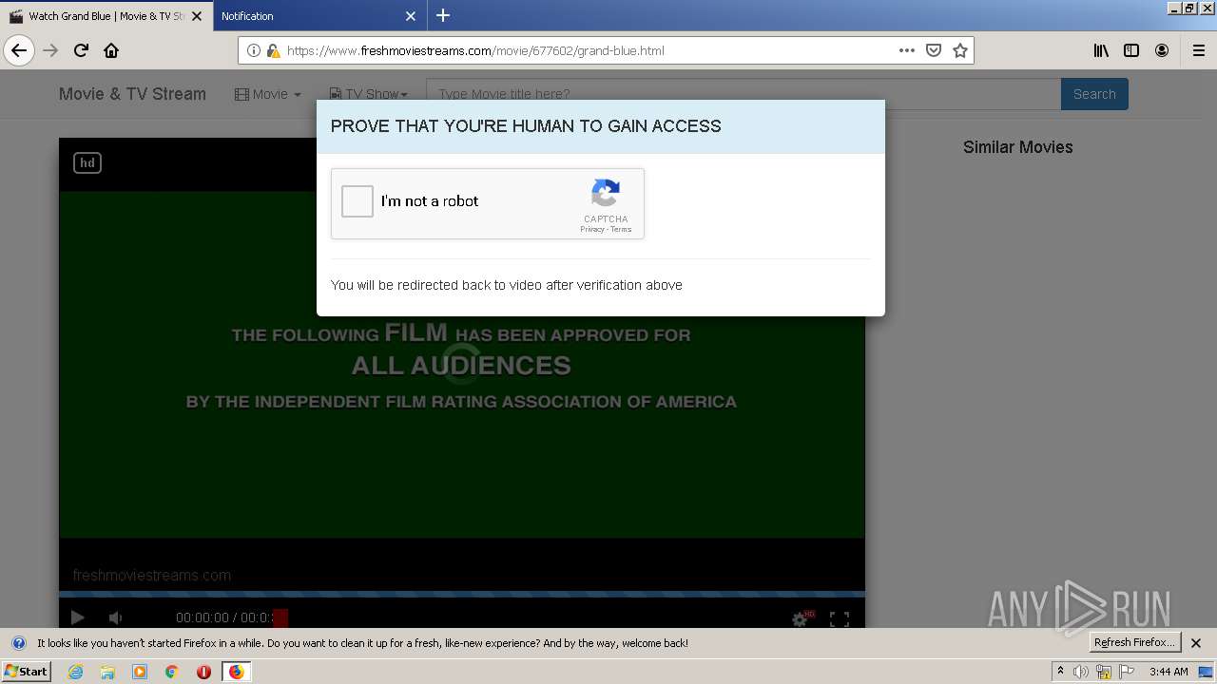Image resolution: width=1217 pixels, height=684 pixels.
Task: Click the movie title search field
Action: [744, 94]
